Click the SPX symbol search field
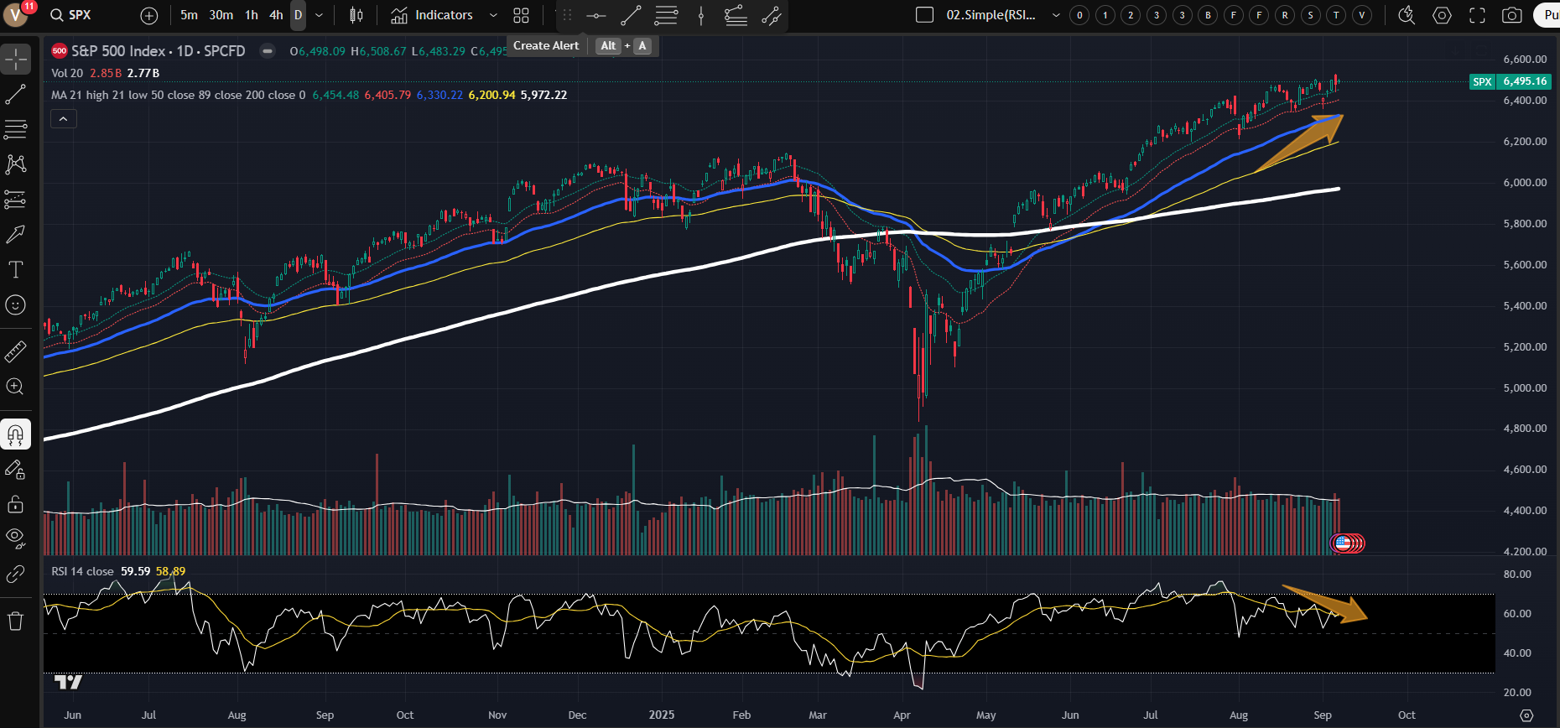 [x=81, y=15]
